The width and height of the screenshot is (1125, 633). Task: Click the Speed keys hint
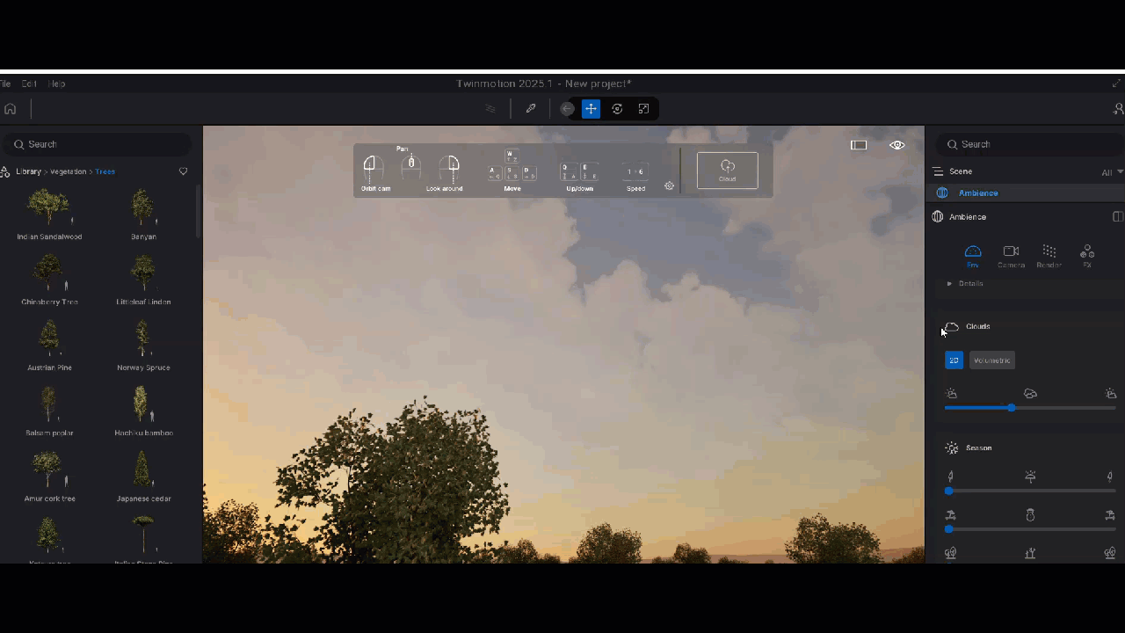tap(635, 172)
